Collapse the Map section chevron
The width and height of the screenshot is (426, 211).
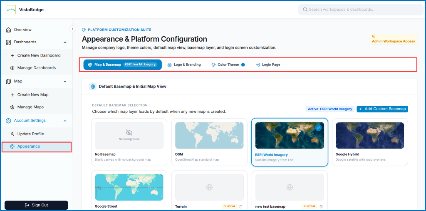65,82
